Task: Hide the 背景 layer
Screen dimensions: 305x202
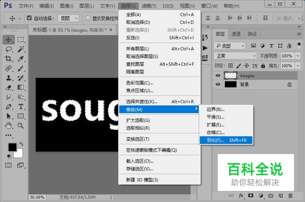Action: point(218,84)
